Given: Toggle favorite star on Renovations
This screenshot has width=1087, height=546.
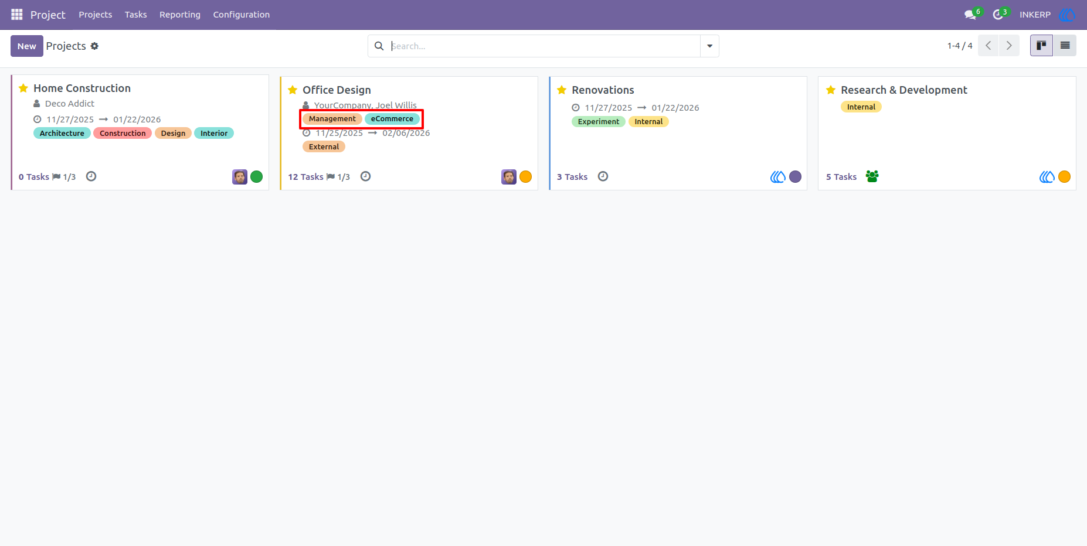Looking at the screenshot, I should 562,90.
